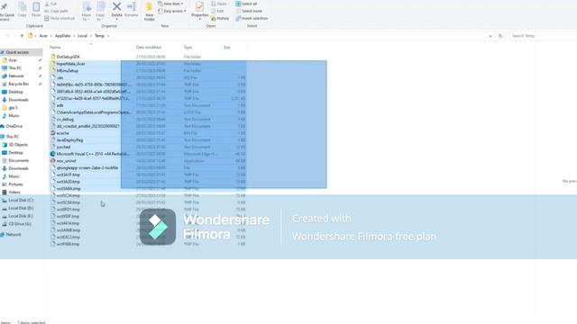
Task: Go up one folder with Up arrow
Action: pos(22,36)
